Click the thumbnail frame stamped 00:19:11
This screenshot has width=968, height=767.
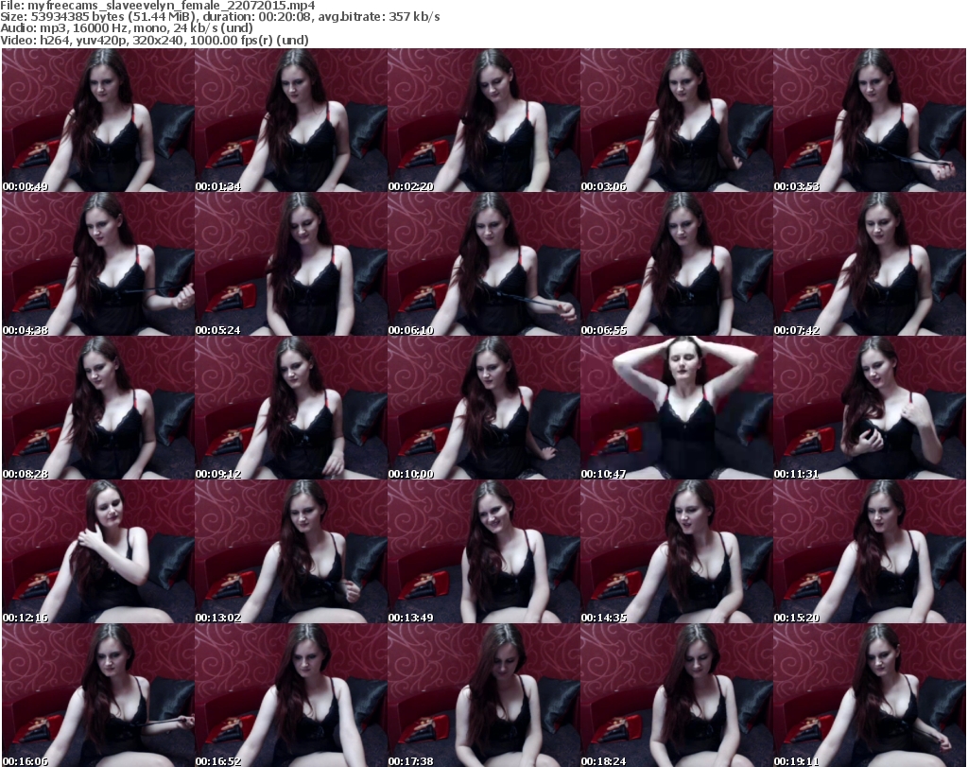[870, 695]
